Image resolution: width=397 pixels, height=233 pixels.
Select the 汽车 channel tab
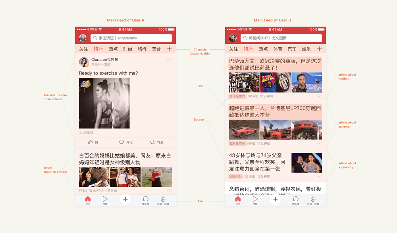(292, 49)
